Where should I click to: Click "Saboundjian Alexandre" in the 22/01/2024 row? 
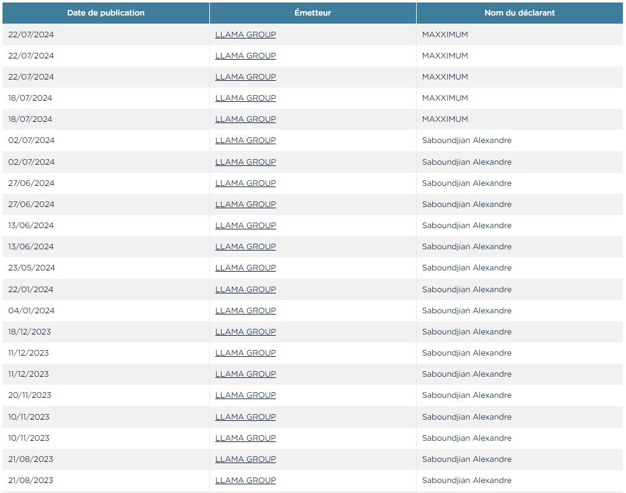point(467,289)
